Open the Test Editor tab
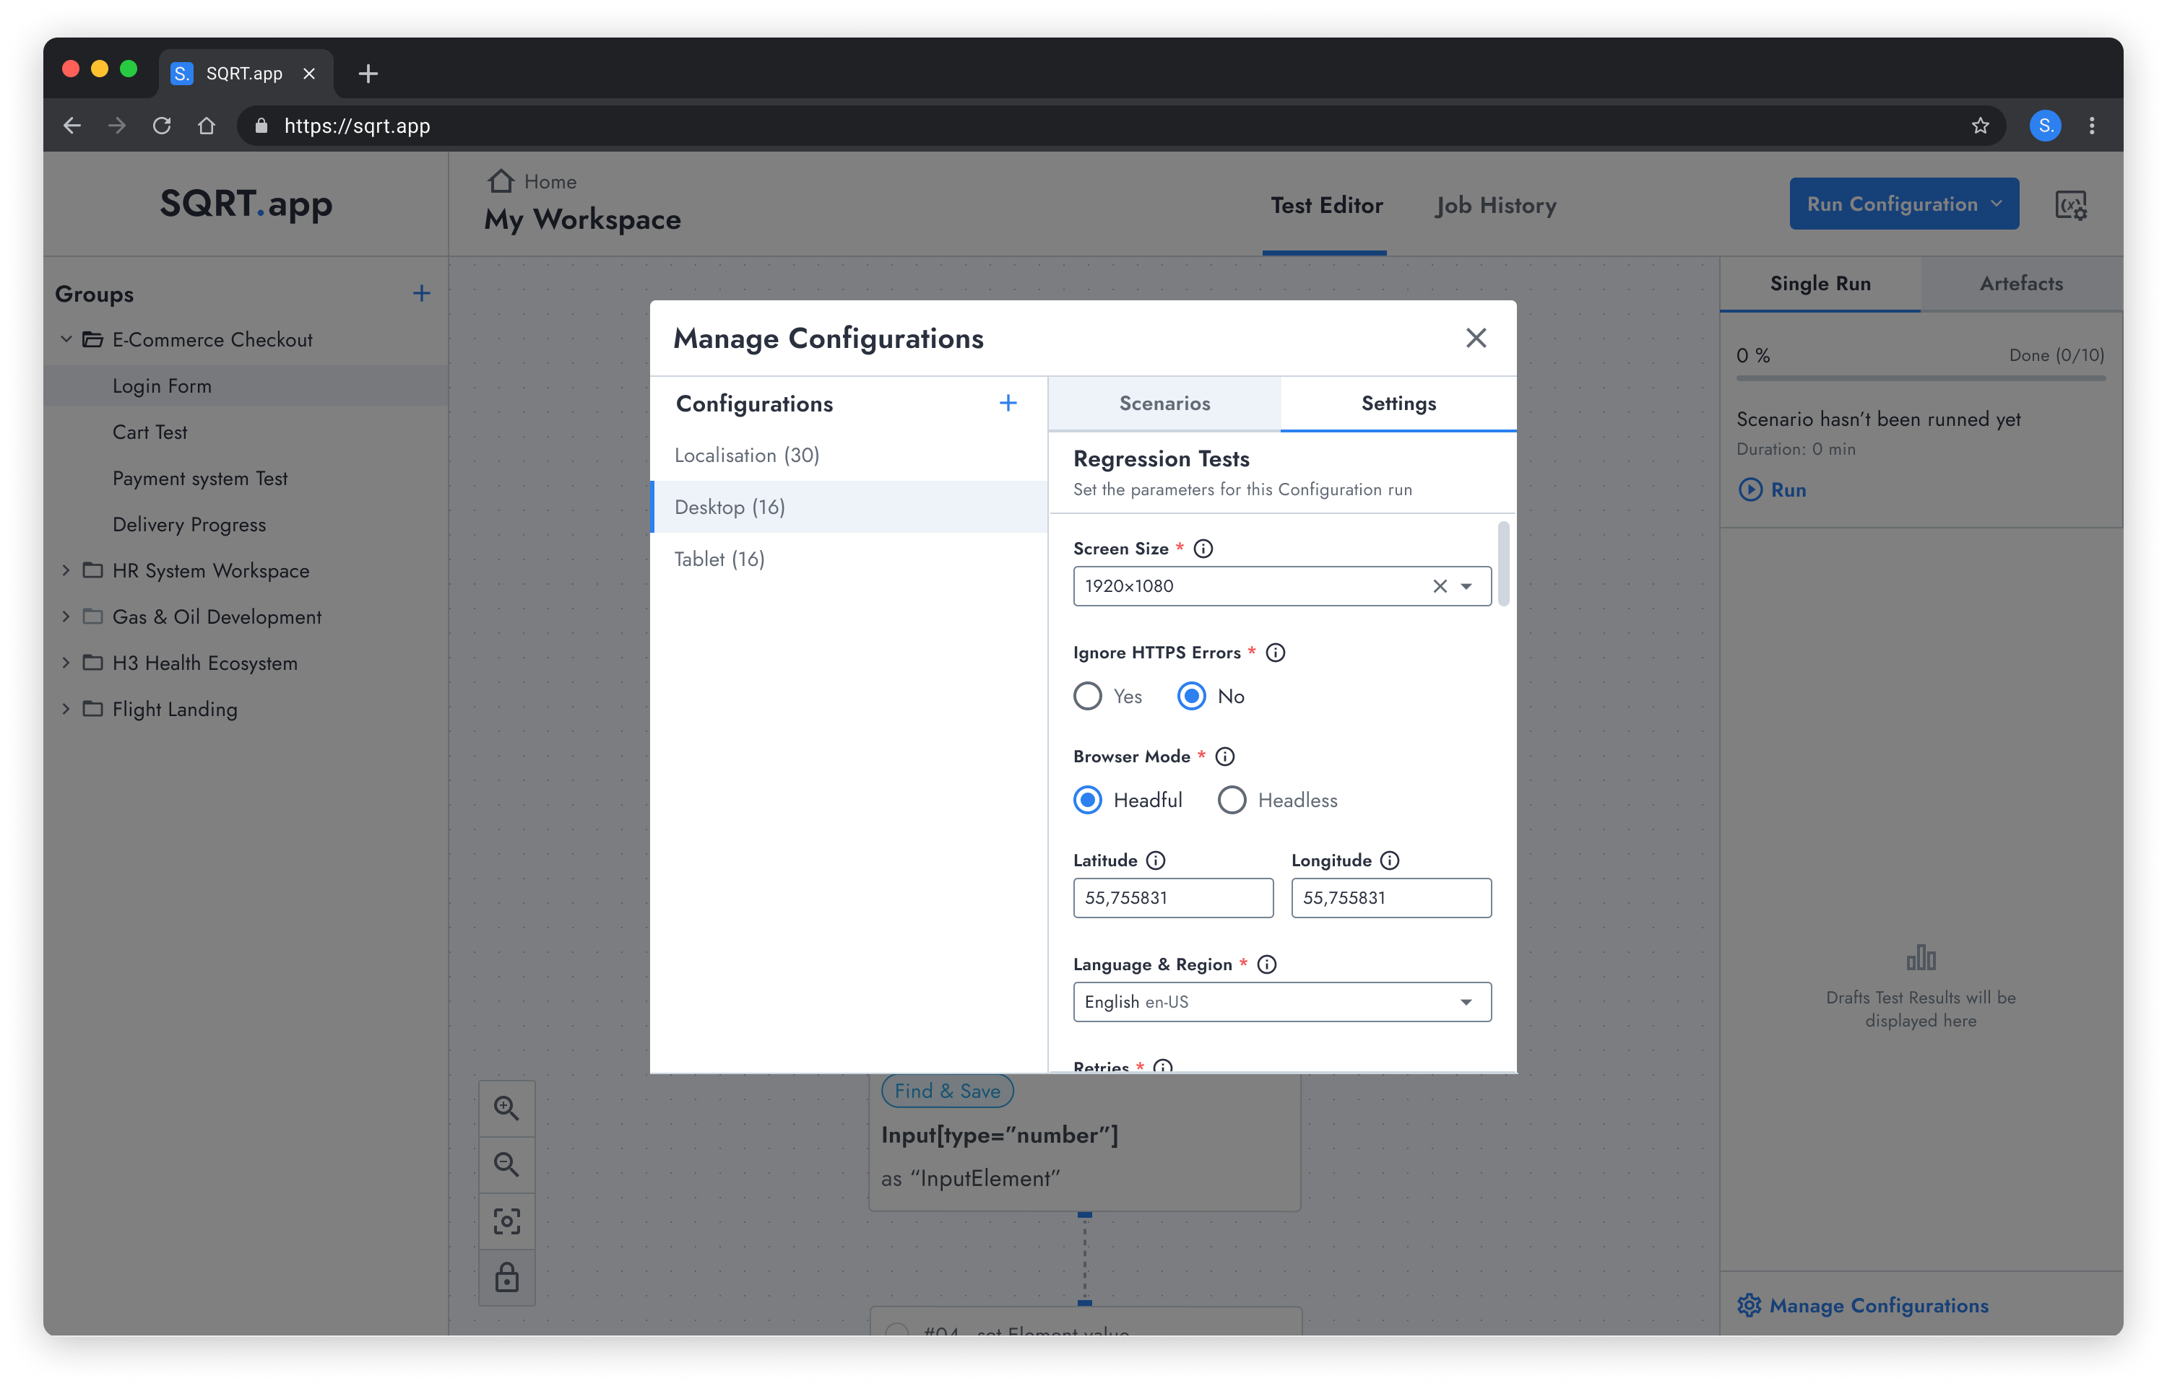The width and height of the screenshot is (2167, 1386). [x=1325, y=206]
